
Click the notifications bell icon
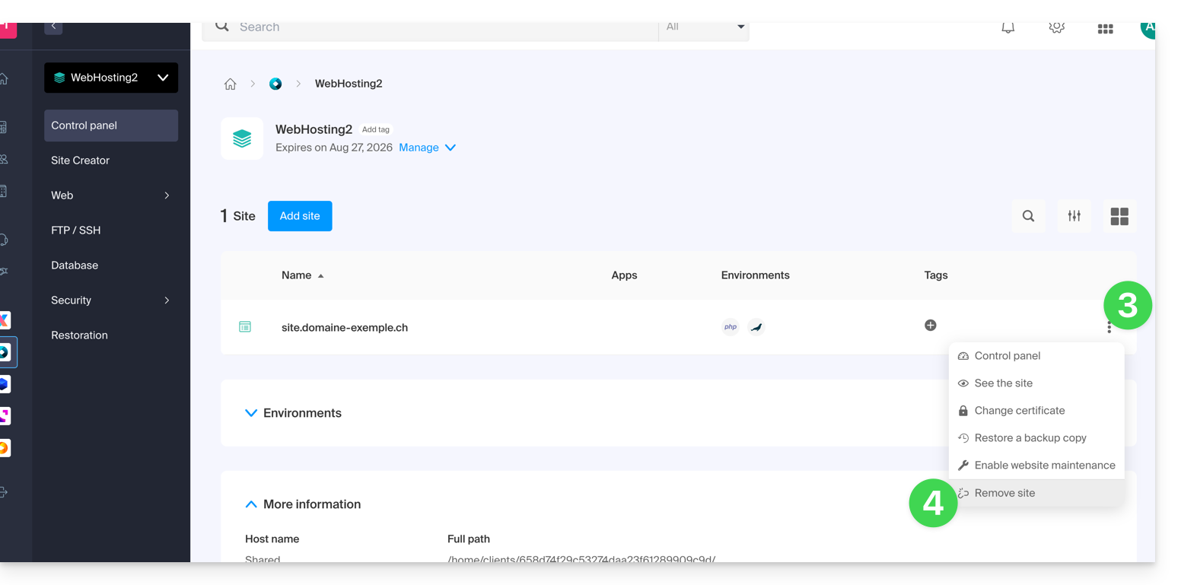pos(1008,28)
